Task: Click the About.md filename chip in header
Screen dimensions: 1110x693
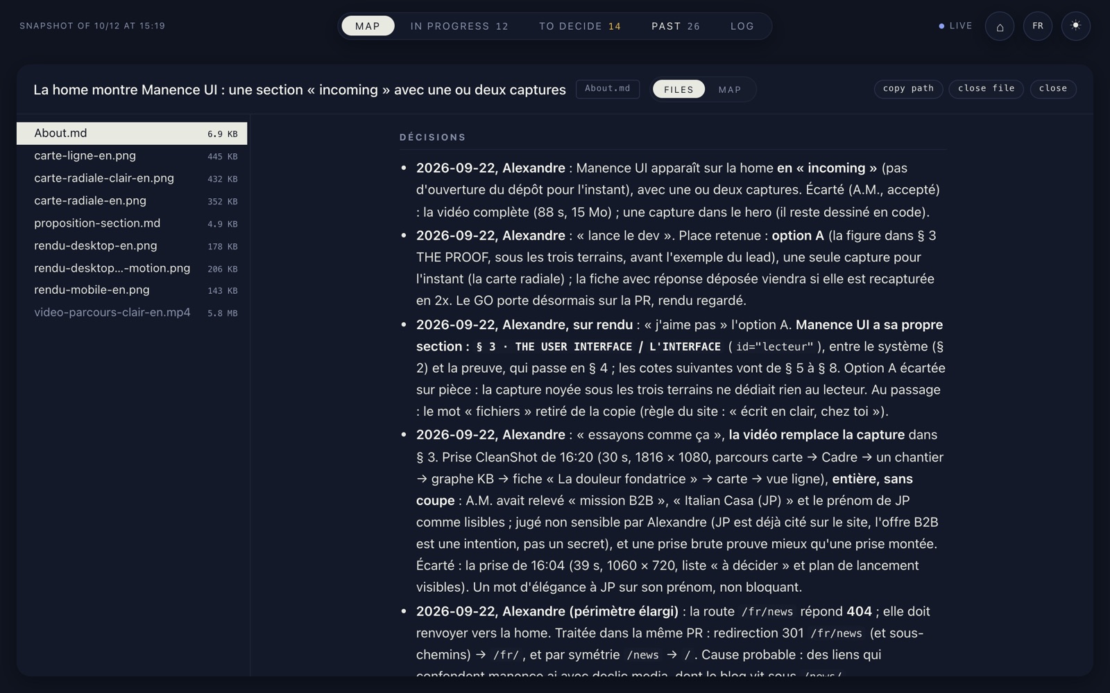Action: click(608, 89)
